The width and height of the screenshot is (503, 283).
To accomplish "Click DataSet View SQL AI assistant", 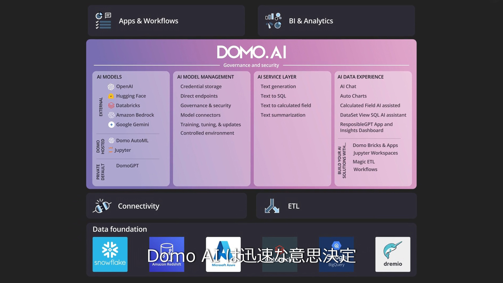I will (x=373, y=115).
